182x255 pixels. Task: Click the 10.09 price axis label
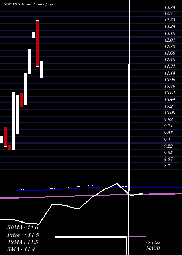170,113
